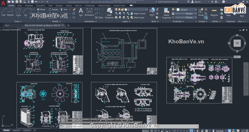This screenshot has width=249, height=132.
Task: Click the Erase tool icon in Modify panel
Action: click(74, 9)
